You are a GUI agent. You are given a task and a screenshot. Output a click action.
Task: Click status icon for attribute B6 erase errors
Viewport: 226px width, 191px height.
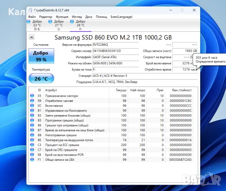tap(32, 125)
